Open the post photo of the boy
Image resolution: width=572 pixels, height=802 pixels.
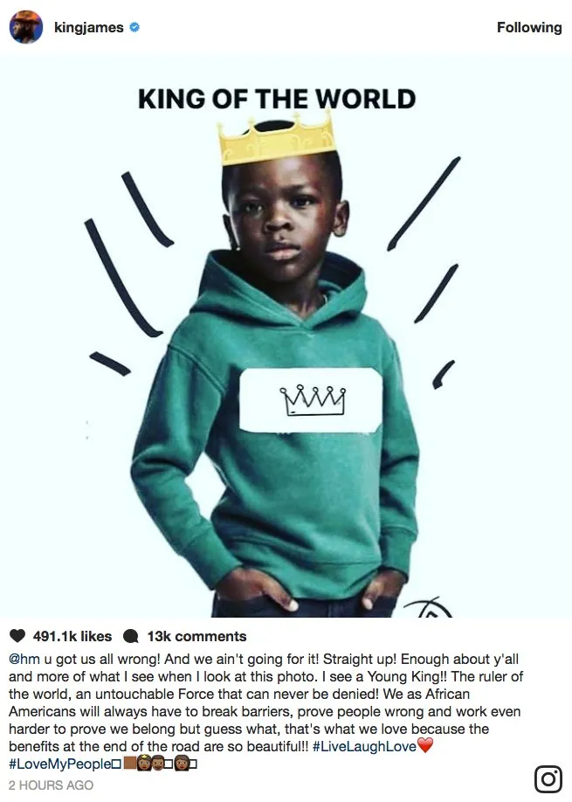286,335
